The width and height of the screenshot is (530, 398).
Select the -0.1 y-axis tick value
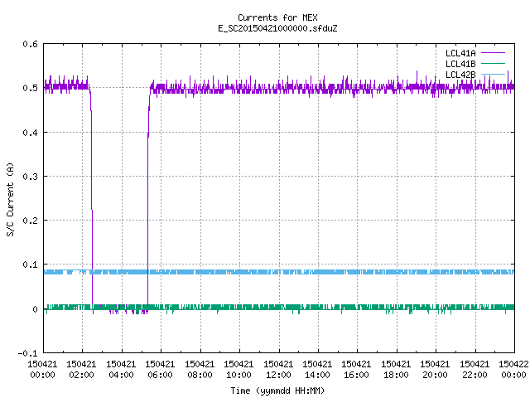(x=27, y=353)
